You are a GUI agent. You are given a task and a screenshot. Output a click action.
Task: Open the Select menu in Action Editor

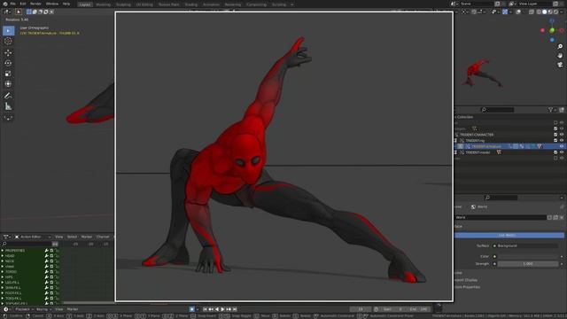tap(72, 237)
